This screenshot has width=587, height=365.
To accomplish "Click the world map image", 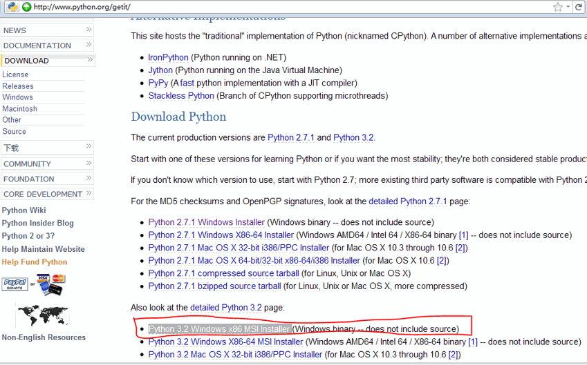I will tap(43, 315).
